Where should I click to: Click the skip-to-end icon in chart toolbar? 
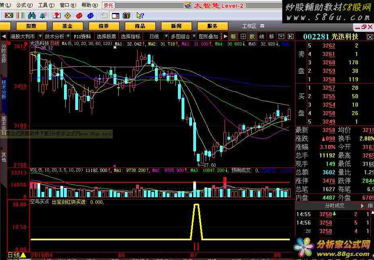(x=290, y=37)
